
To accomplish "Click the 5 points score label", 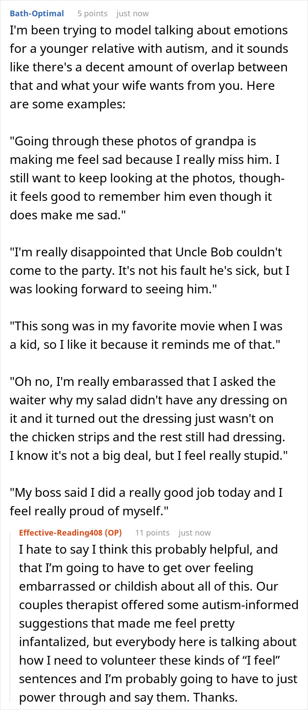I will 92,13.
